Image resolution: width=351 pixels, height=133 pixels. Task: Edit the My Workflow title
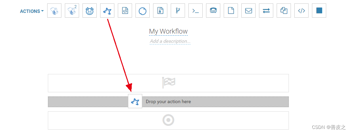[x=168, y=31]
